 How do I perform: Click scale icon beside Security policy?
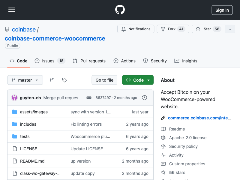(x=163, y=146)
